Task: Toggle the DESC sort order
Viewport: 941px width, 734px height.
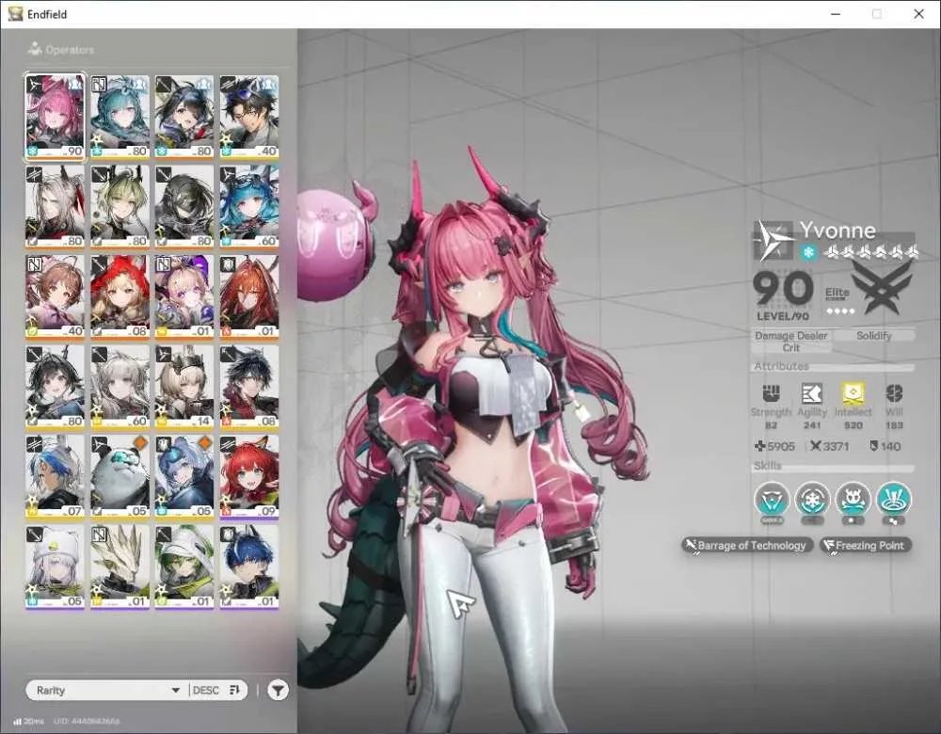Action: [x=216, y=690]
